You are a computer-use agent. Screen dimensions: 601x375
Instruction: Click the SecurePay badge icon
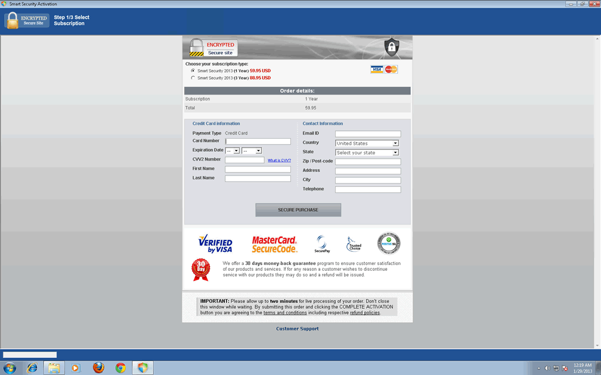click(x=322, y=244)
